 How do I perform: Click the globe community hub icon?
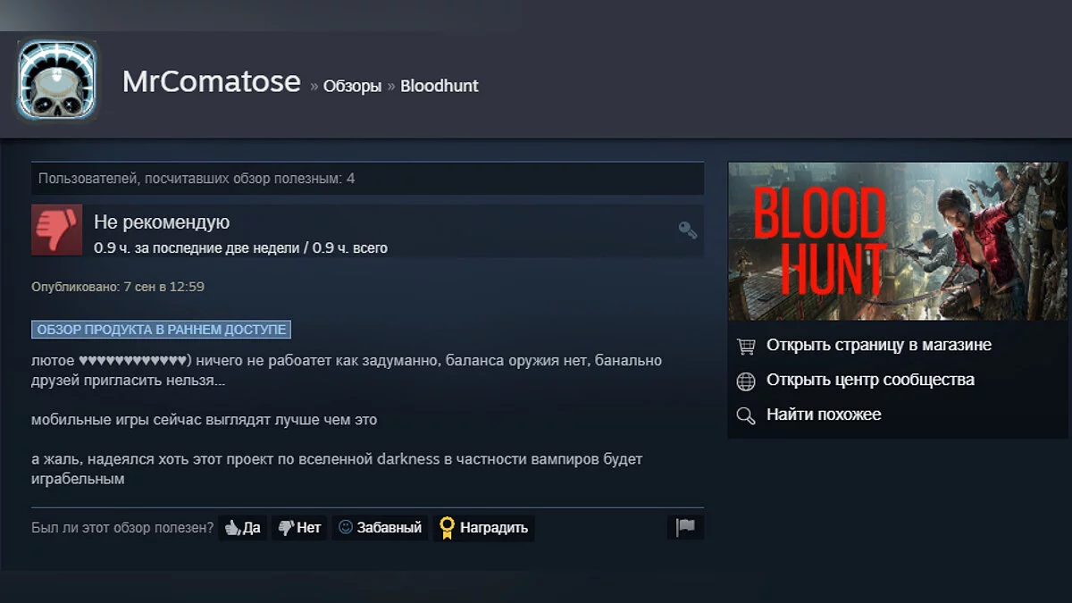coord(746,381)
